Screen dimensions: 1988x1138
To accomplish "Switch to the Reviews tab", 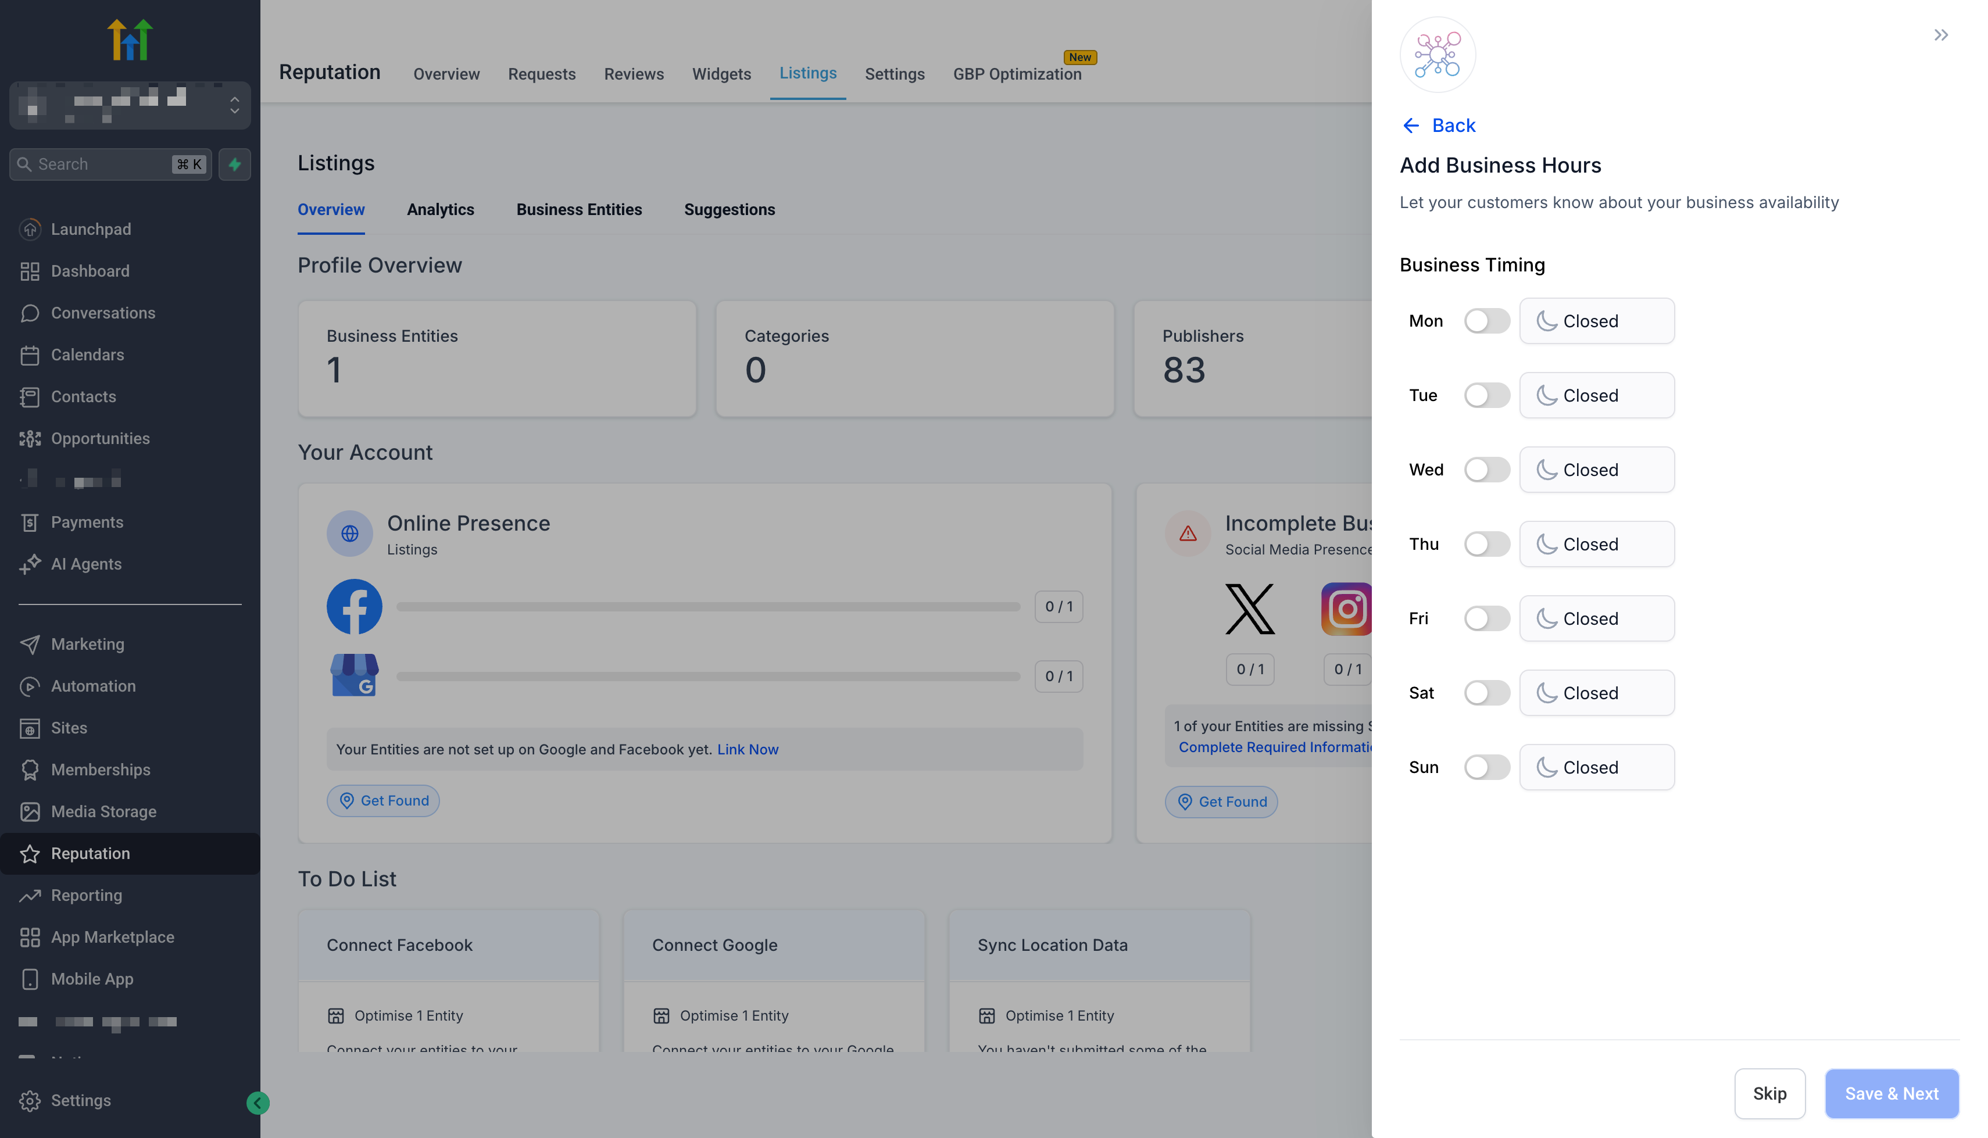I will click(x=633, y=73).
